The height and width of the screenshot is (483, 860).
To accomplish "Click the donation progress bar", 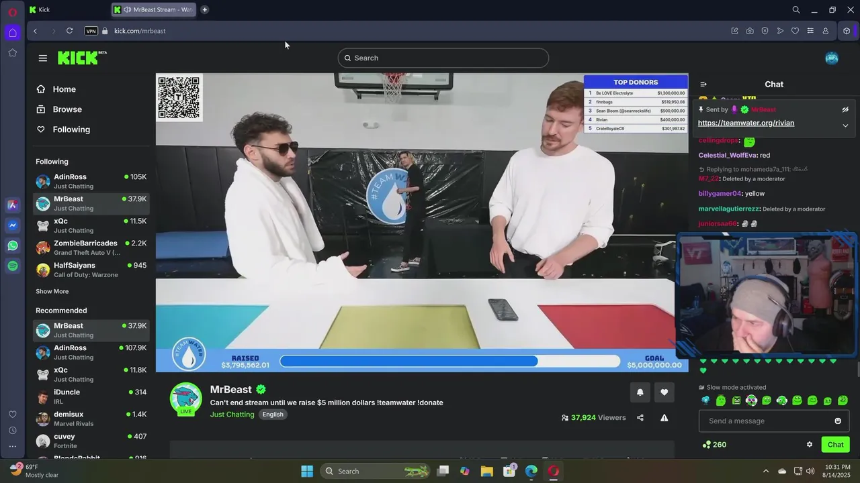I will (449, 361).
